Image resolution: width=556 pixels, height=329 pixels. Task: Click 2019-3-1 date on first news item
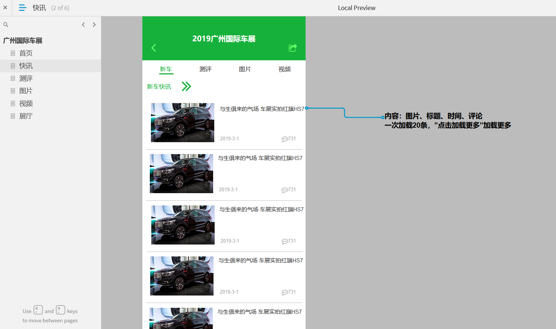[x=230, y=139]
